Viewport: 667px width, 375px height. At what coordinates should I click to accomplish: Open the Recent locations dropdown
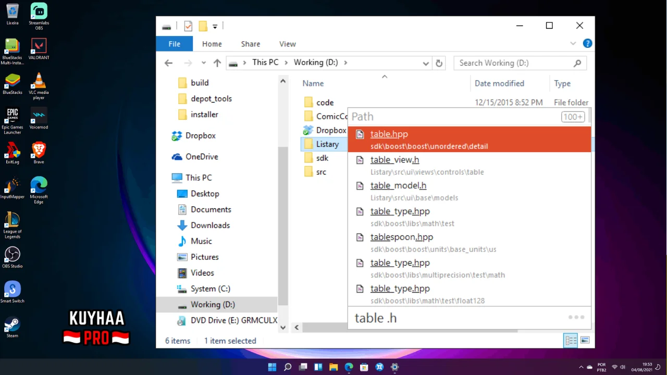(x=203, y=63)
